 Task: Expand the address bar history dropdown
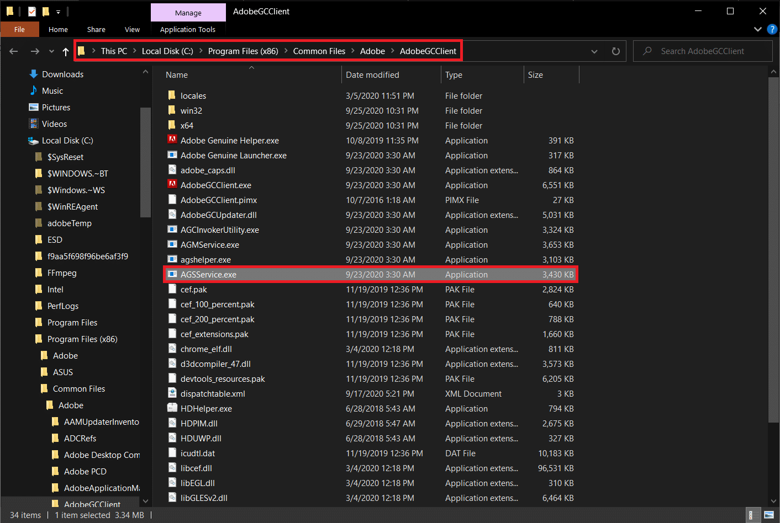click(x=594, y=51)
